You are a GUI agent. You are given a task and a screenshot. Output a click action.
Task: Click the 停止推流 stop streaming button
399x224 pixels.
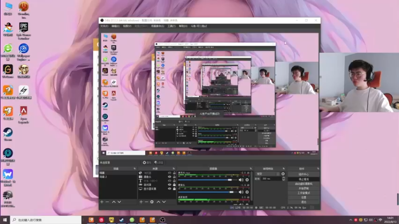pyautogui.click(x=304, y=179)
